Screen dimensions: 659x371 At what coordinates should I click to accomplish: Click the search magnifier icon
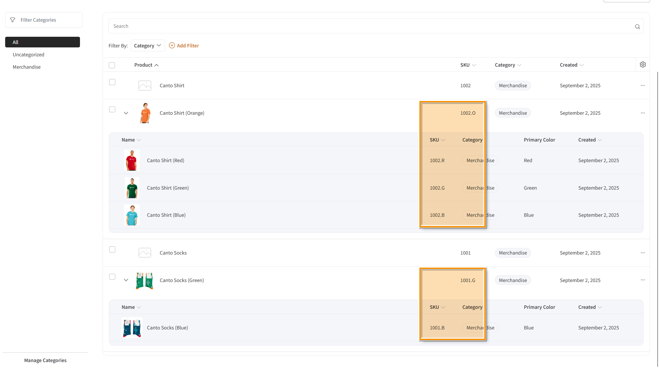pyautogui.click(x=637, y=26)
